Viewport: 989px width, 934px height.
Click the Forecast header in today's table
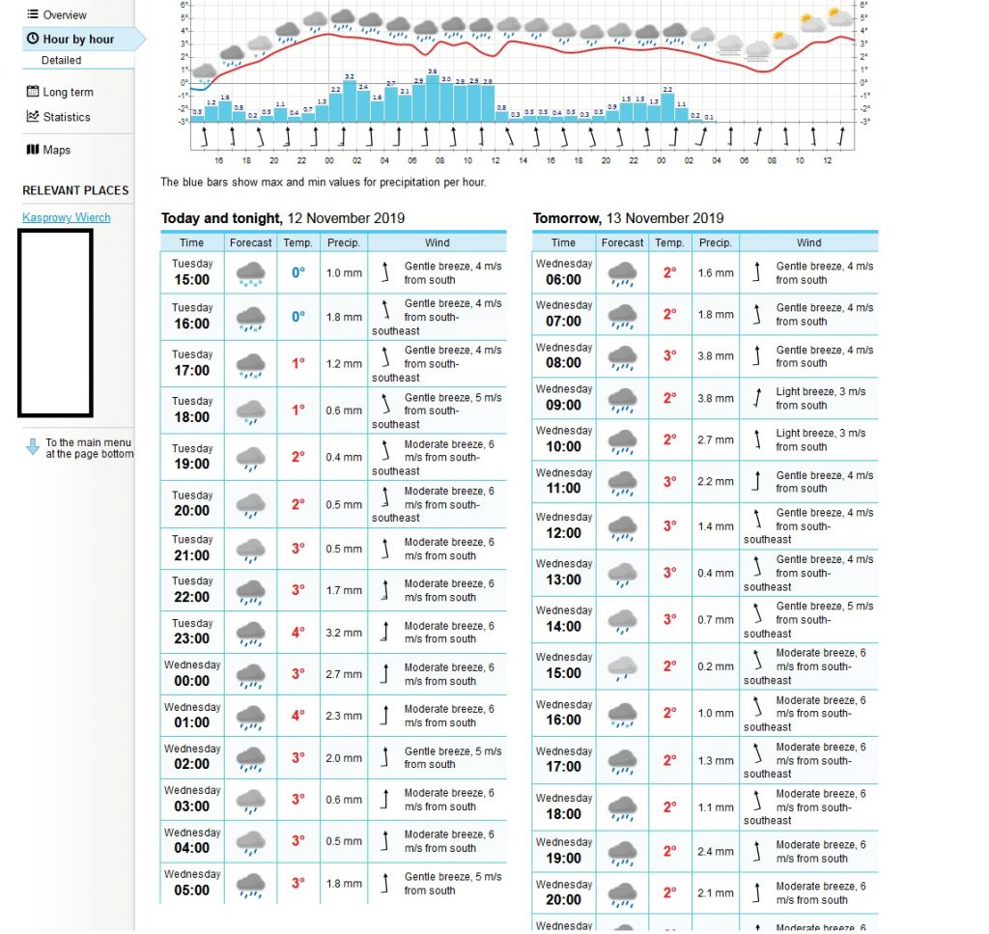[x=250, y=242]
